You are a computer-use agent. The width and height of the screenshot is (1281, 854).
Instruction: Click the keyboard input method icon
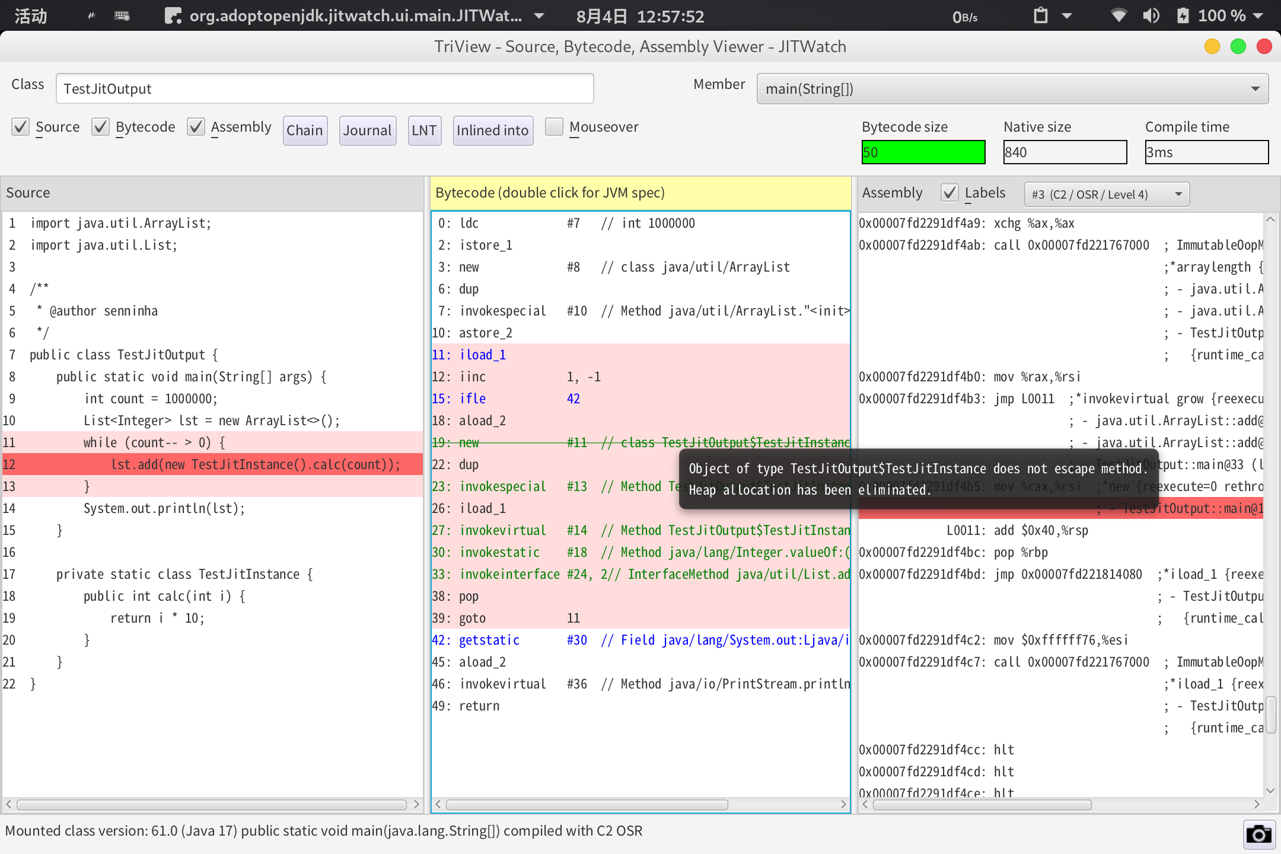122,15
